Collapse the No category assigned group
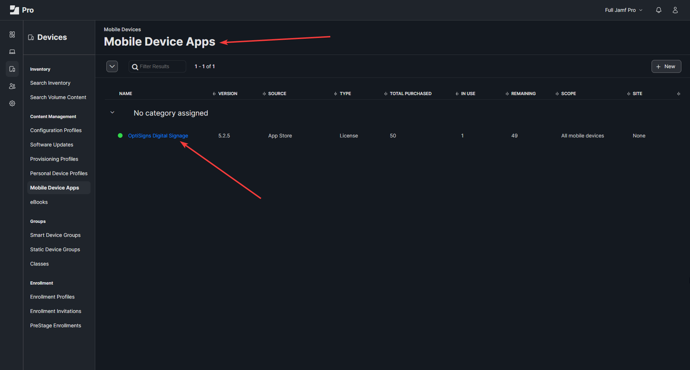This screenshot has height=370, width=690. (112, 113)
